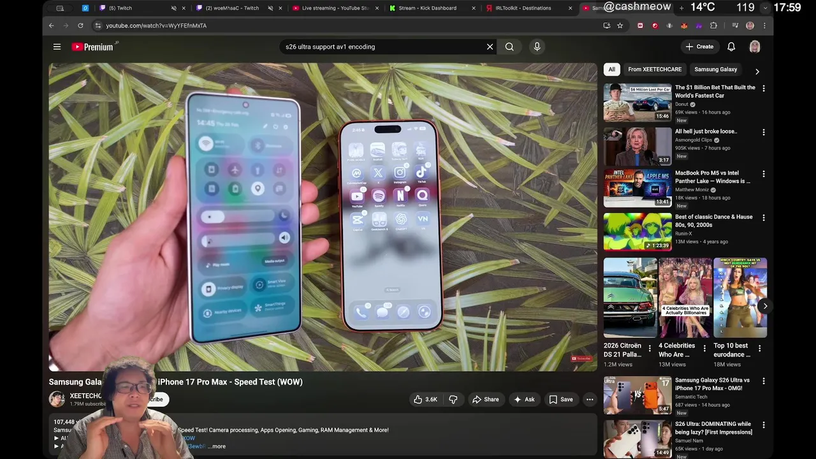Click the video player area
Image resolution: width=816 pixels, height=459 pixels.
click(323, 217)
